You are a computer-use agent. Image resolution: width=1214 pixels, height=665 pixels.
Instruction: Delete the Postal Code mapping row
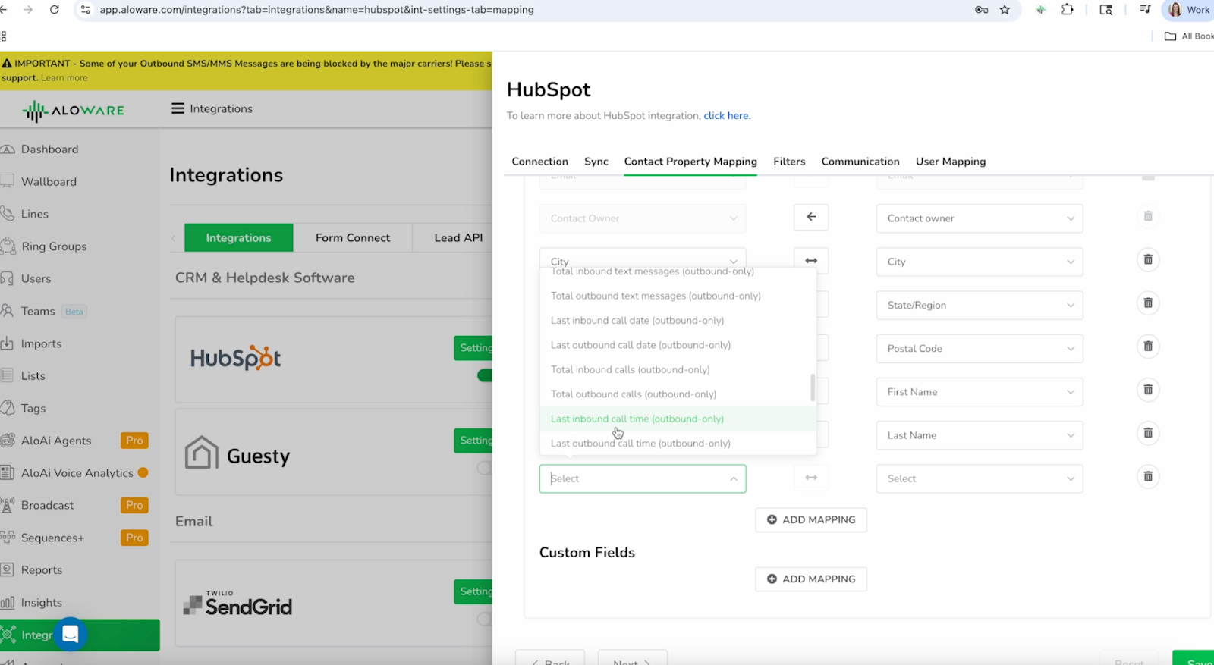coord(1148,346)
